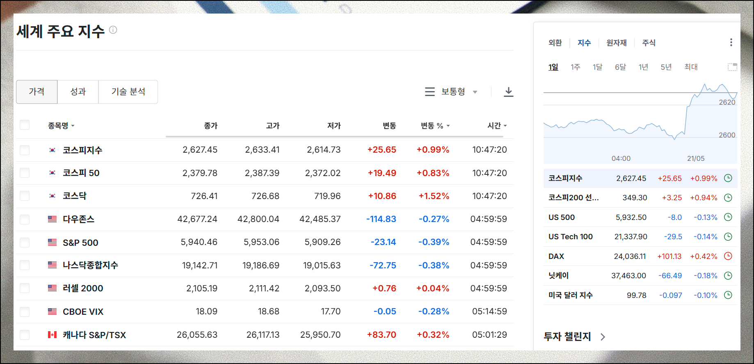The image size is (754, 364).
Task: Click the clock icon in 코스피지수 sidebar row
Action: [728, 178]
